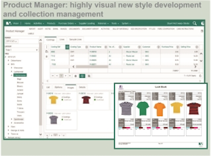
Task: Click the search magnifier icon in header
Action: pos(195,23)
